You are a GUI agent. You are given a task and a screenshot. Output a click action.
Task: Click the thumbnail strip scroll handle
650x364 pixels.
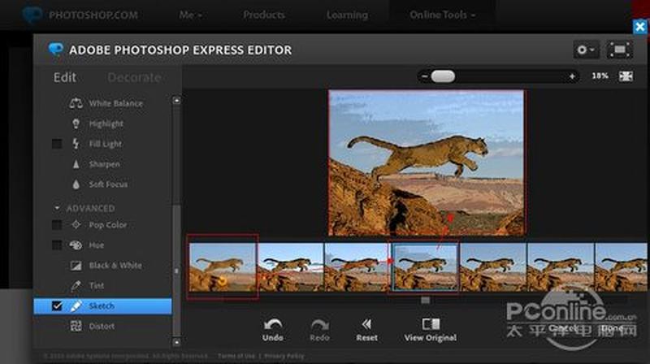(x=425, y=300)
